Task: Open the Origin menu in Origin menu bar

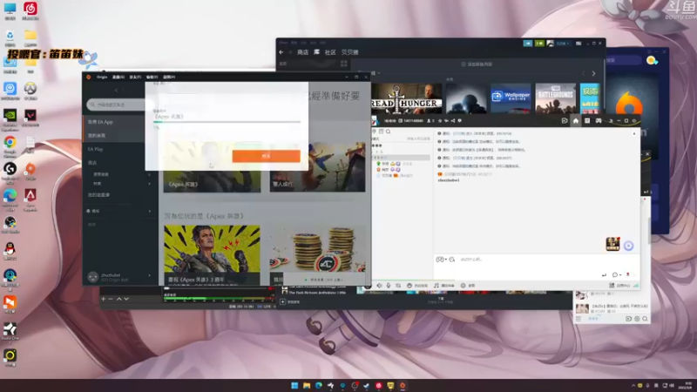Action: click(x=102, y=77)
